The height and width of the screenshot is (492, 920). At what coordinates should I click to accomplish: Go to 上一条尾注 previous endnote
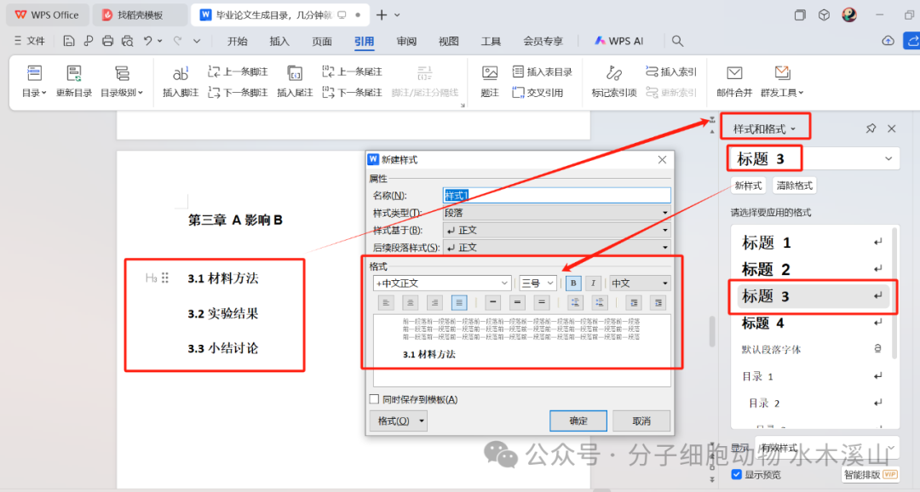352,72
